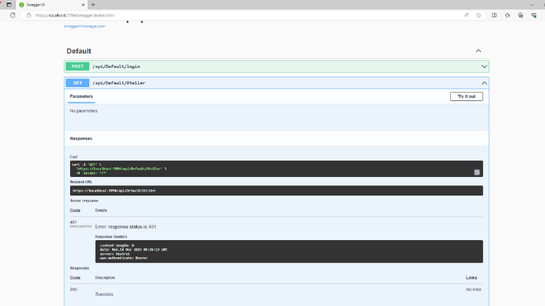Click the Request URL code box
Viewport: 545px width, 306px height.
276,191
